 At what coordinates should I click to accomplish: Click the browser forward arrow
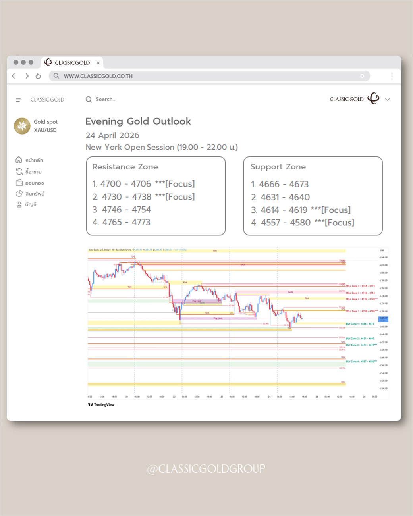[27, 76]
